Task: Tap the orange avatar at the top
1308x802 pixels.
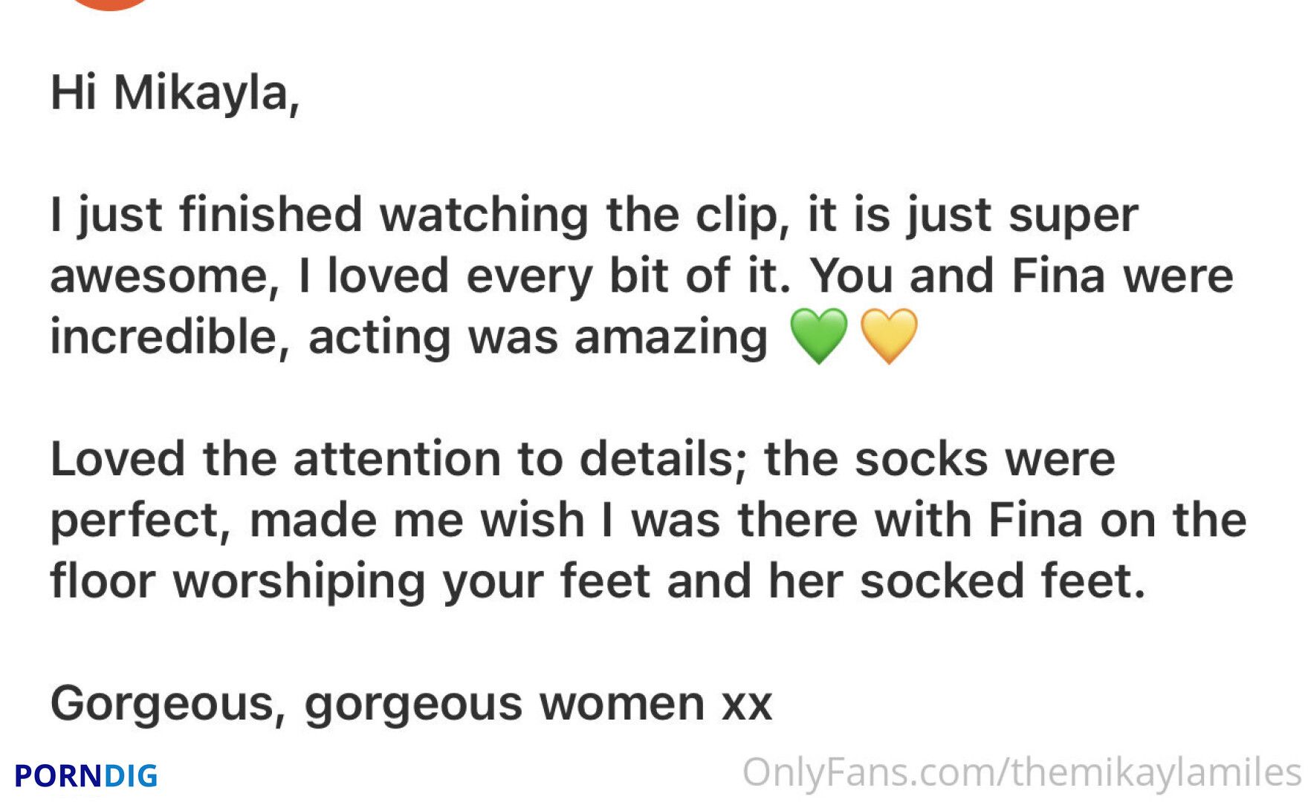Action: point(110,4)
